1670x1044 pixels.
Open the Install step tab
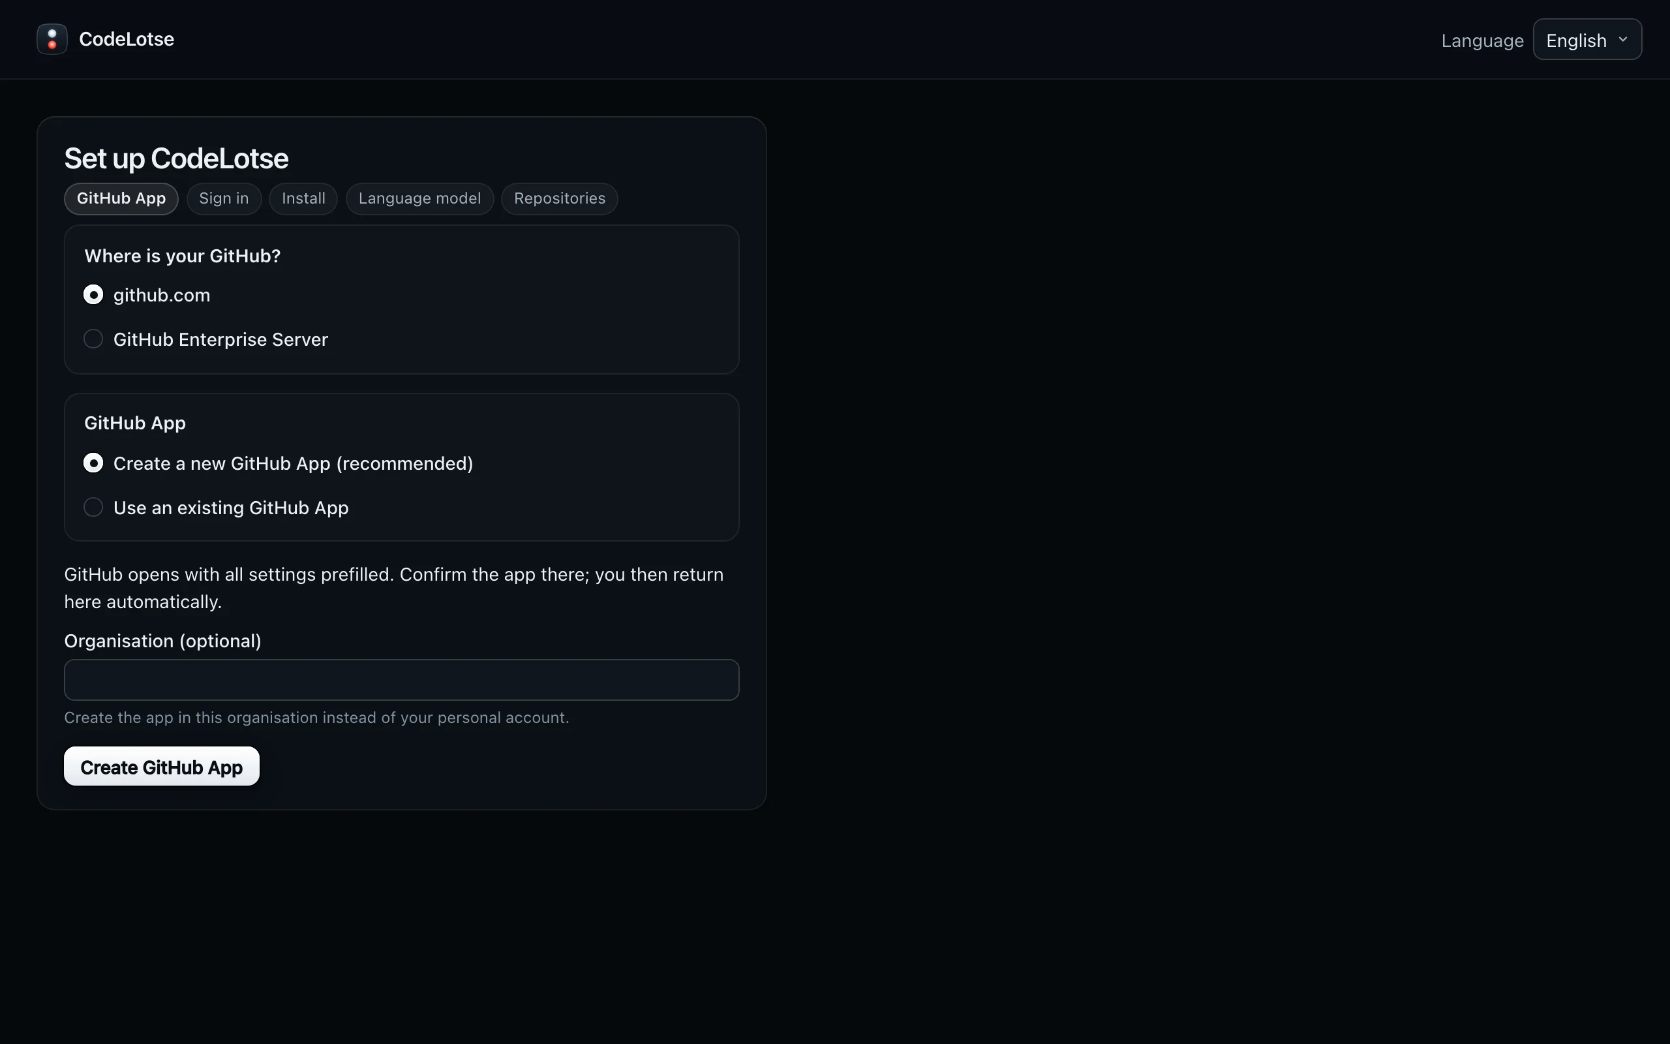303,199
